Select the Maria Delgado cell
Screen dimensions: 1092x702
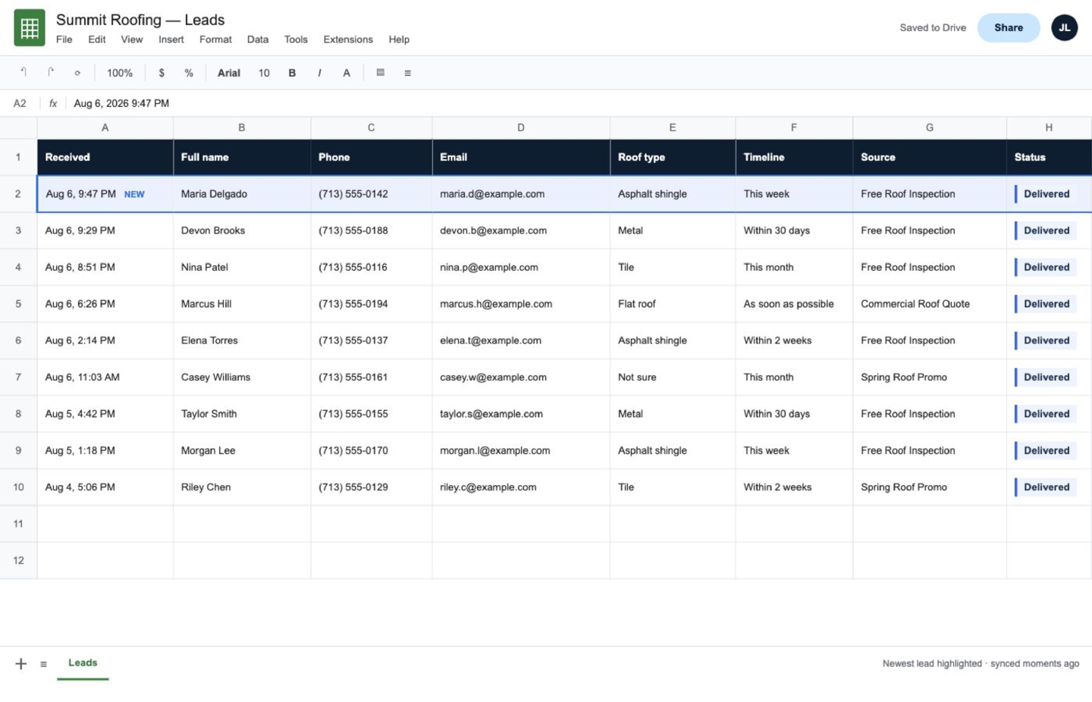tap(242, 194)
